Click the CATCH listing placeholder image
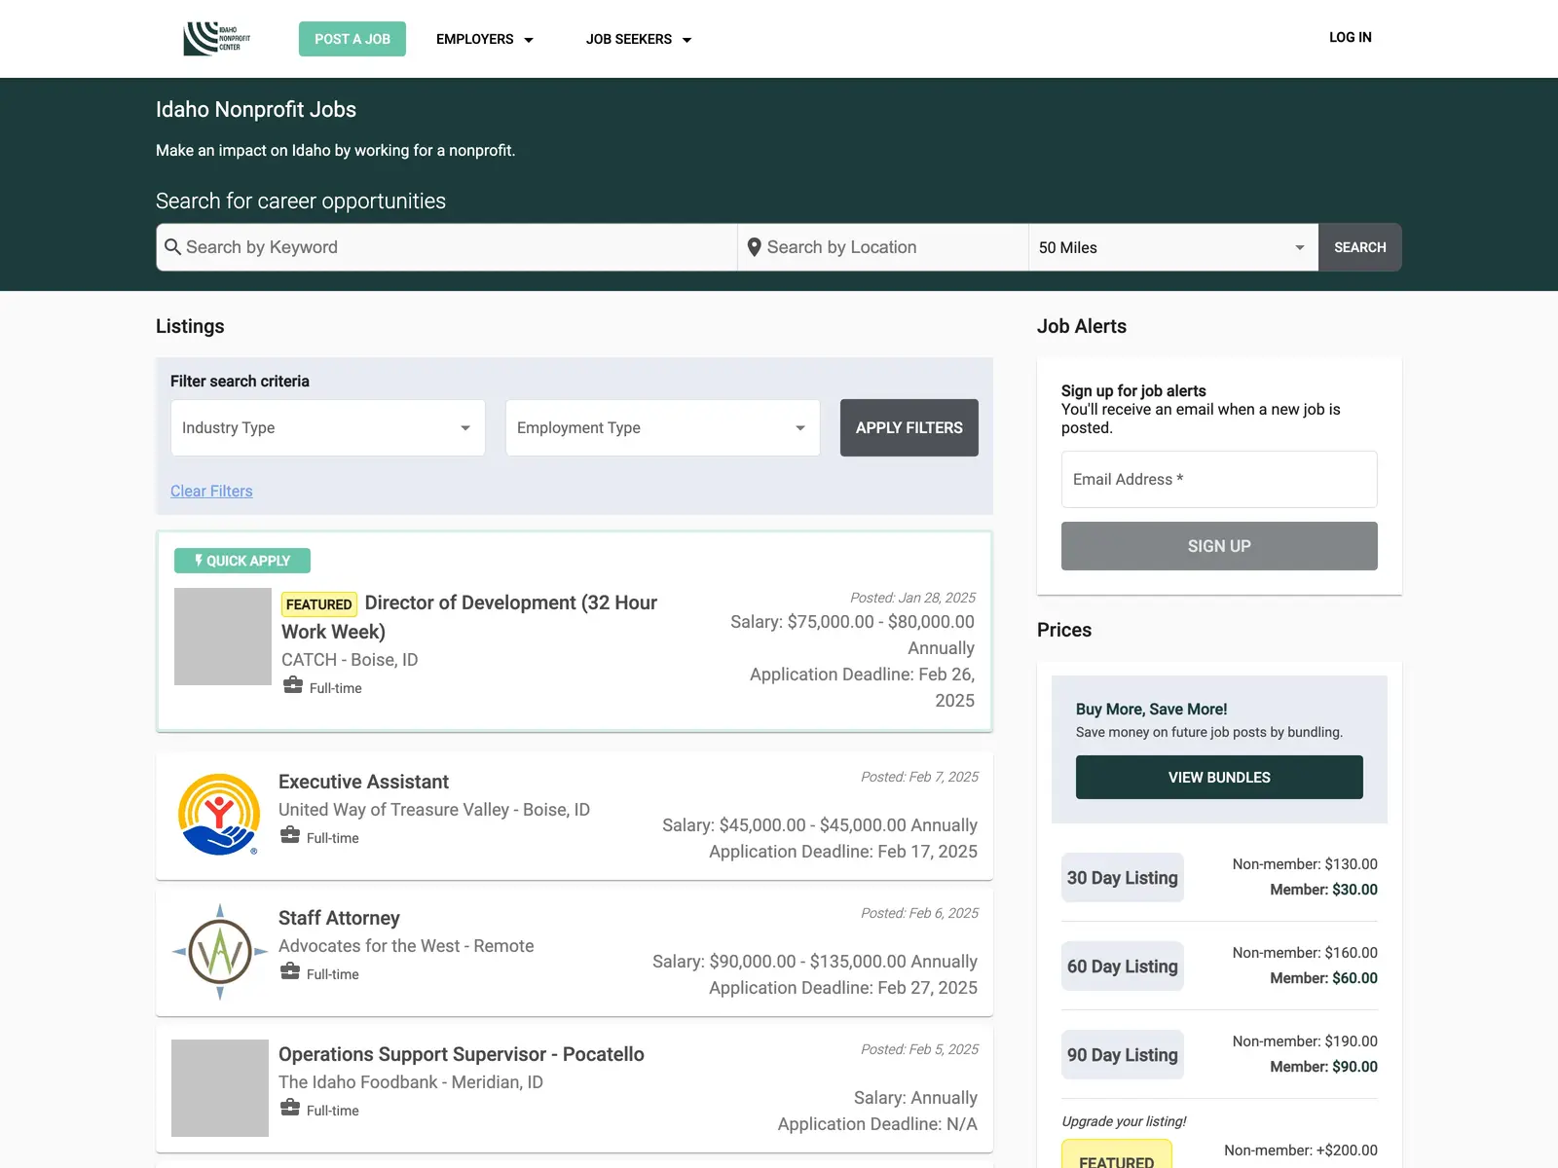This screenshot has height=1168, width=1558. (x=223, y=637)
